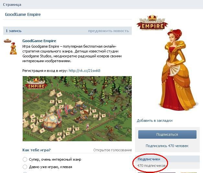This screenshot has width=203, height=173.
Task: Select 'Давно уже играю, клевая' radio option
Action: pyautogui.click(x=25, y=167)
